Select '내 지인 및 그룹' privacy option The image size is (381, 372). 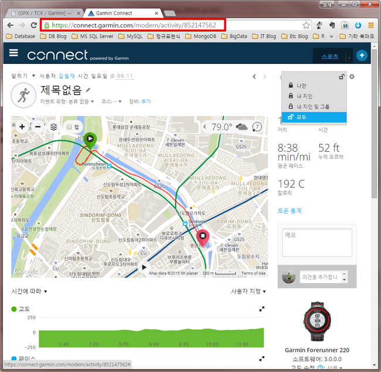(x=314, y=107)
